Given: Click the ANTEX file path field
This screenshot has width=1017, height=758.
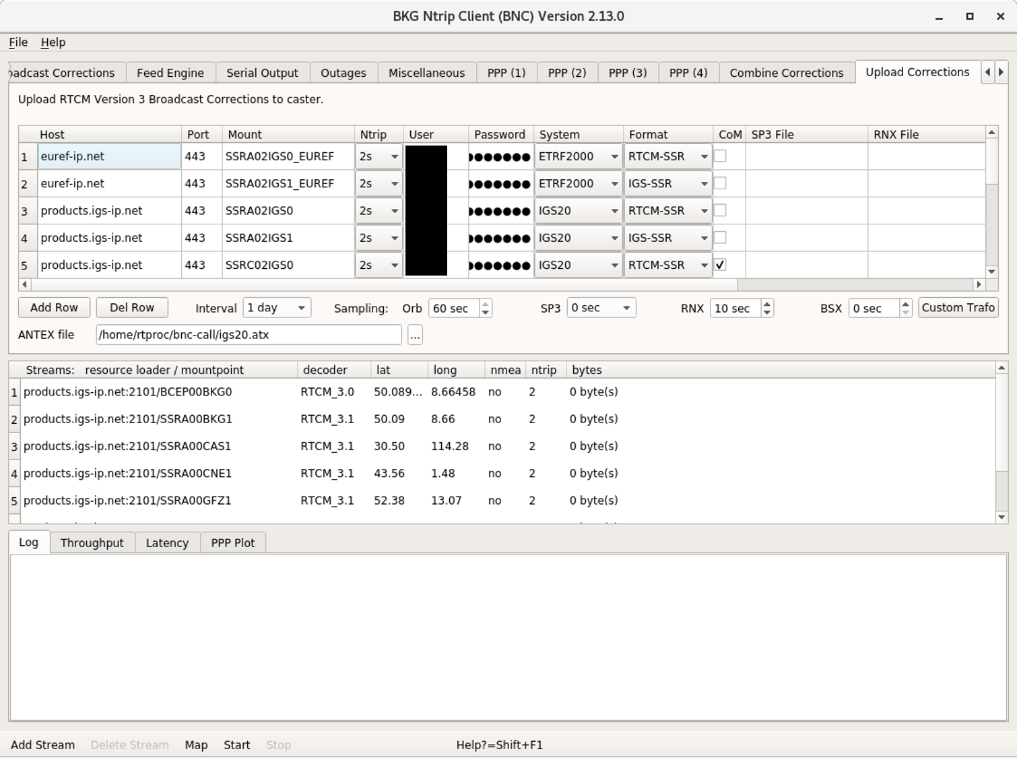Looking at the screenshot, I should click(x=248, y=335).
